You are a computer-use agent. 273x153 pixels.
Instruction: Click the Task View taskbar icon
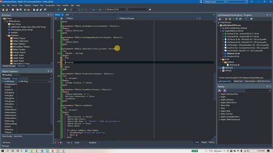click(x=18, y=151)
